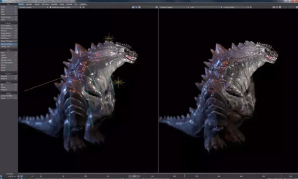Image resolution: width=298 pixels, height=179 pixels.
Task: Open the Final_Render preset dropdown
Action: [x=236, y=7]
